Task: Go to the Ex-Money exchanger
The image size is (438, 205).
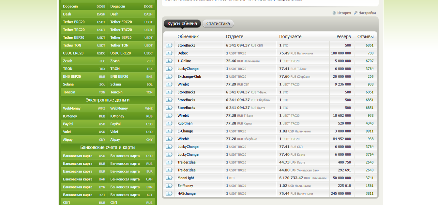Action: coord(185,186)
